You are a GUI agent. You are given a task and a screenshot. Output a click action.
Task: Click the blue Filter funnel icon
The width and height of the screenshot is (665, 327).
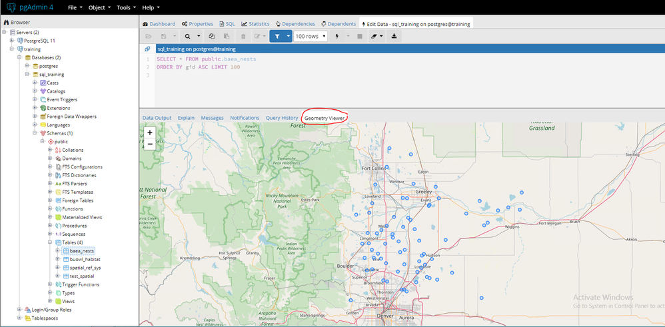click(x=277, y=37)
